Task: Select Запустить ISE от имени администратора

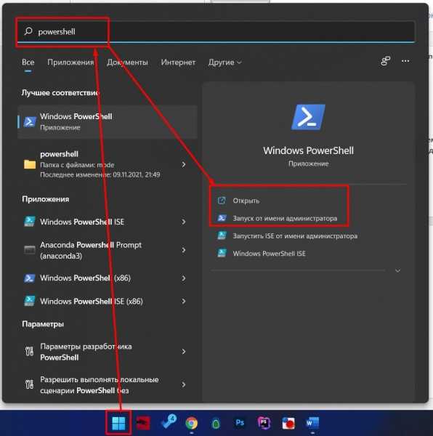Action: 295,235
